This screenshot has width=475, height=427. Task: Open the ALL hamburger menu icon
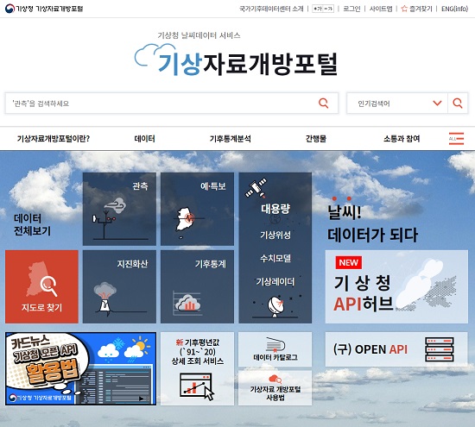click(x=456, y=139)
